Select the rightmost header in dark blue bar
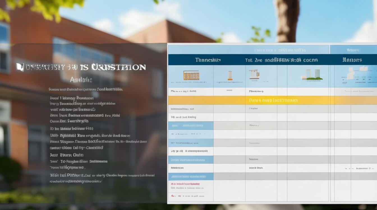This screenshot has height=210, width=377. click(352, 60)
